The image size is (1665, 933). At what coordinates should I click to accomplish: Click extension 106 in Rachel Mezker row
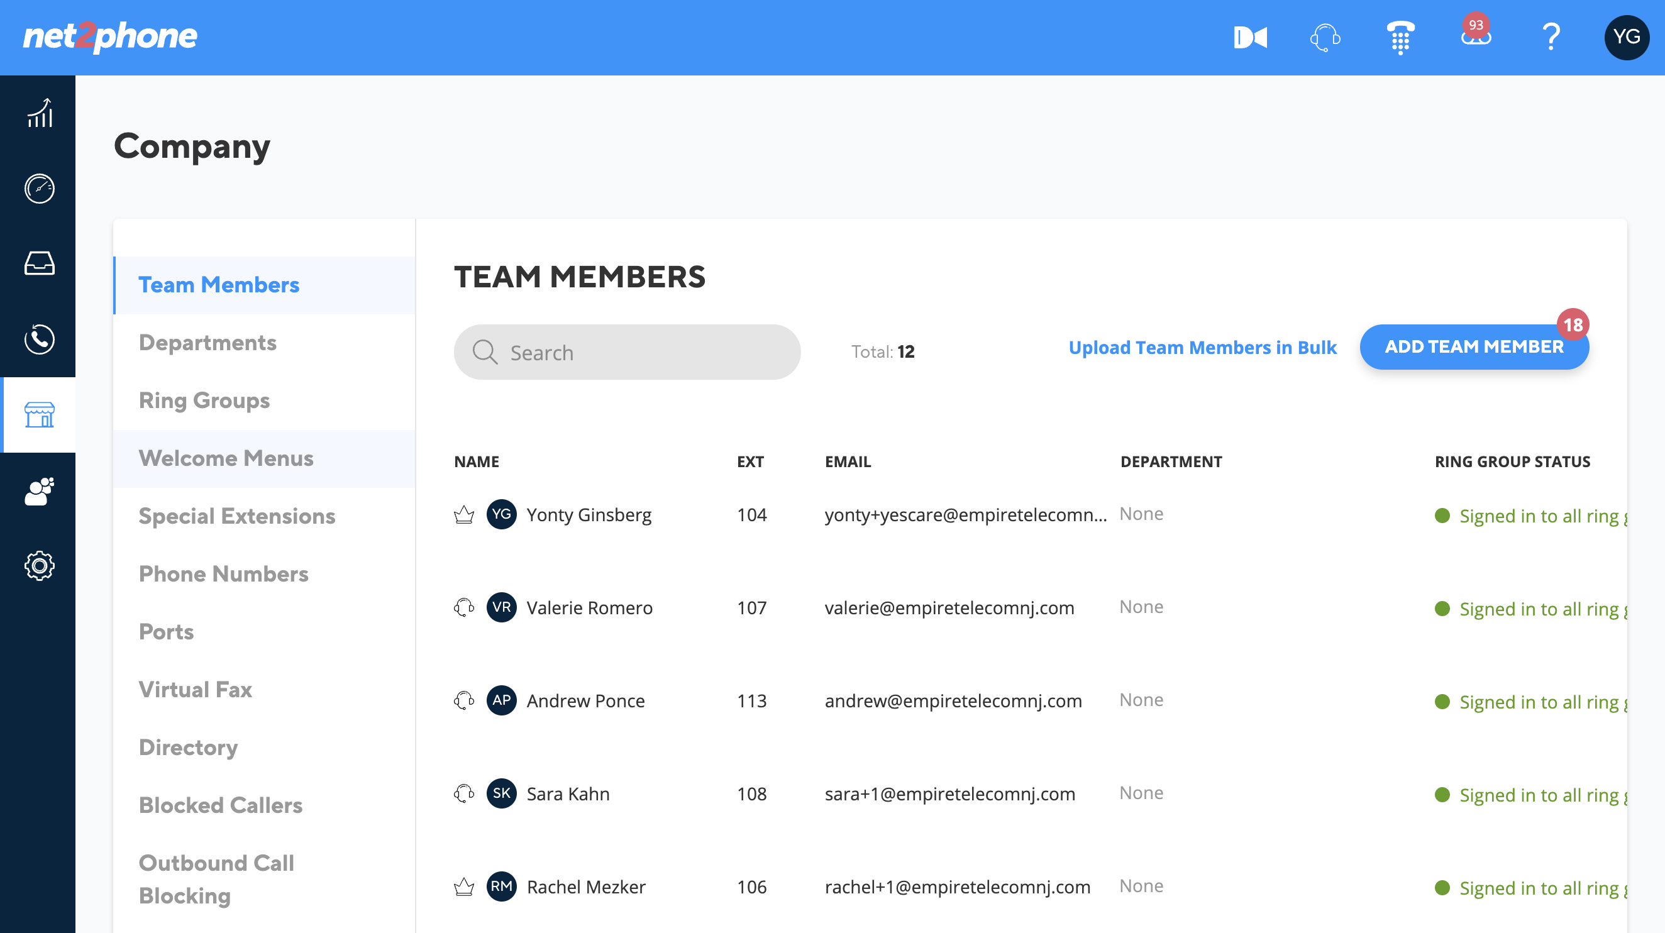pos(752,886)
